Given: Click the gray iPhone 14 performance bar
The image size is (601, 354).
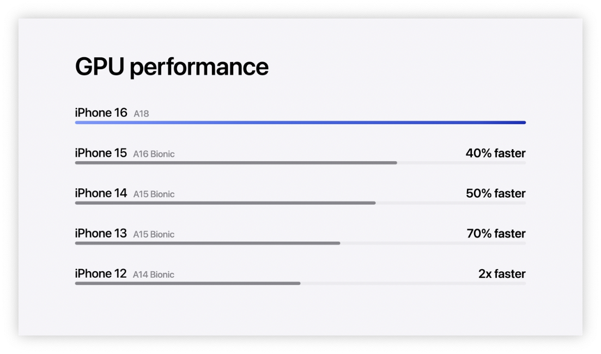Looking at the screenshot, I should pyautogui.click(x=225, y=203).
